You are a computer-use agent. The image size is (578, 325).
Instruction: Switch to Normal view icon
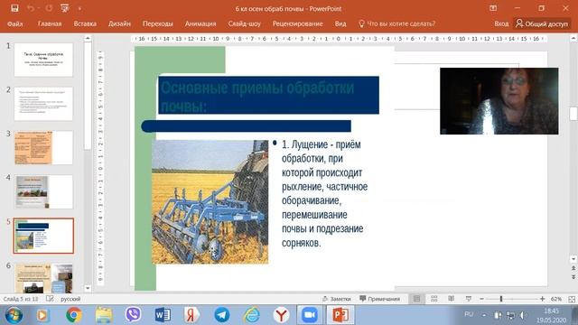[416, 299]
